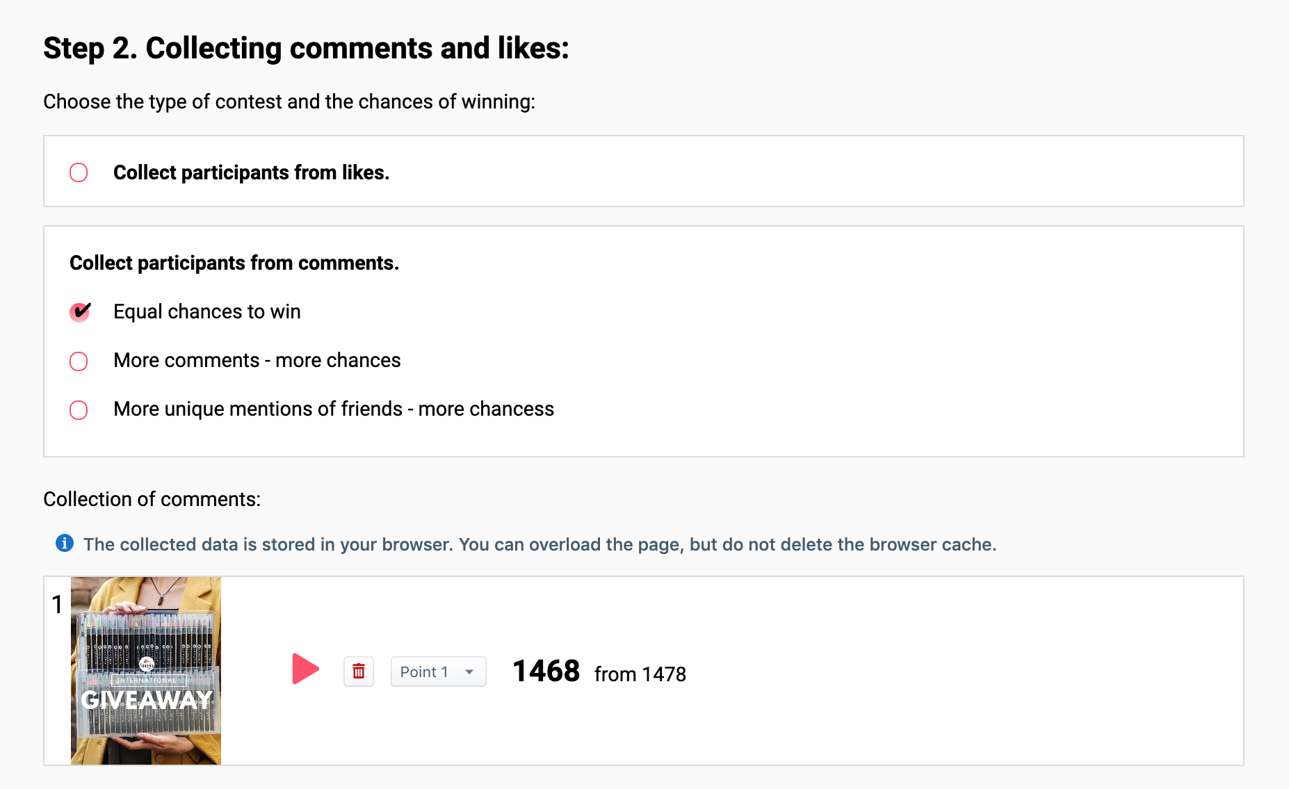Click the Collect participants from likes label
The height and width of the screenshot is (789, 1289).
coord(251,172)
